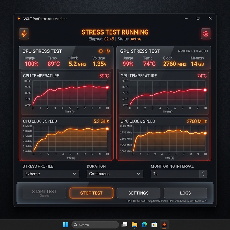
Task: Click the disabled START TEST button
Action: pos(44,193)
